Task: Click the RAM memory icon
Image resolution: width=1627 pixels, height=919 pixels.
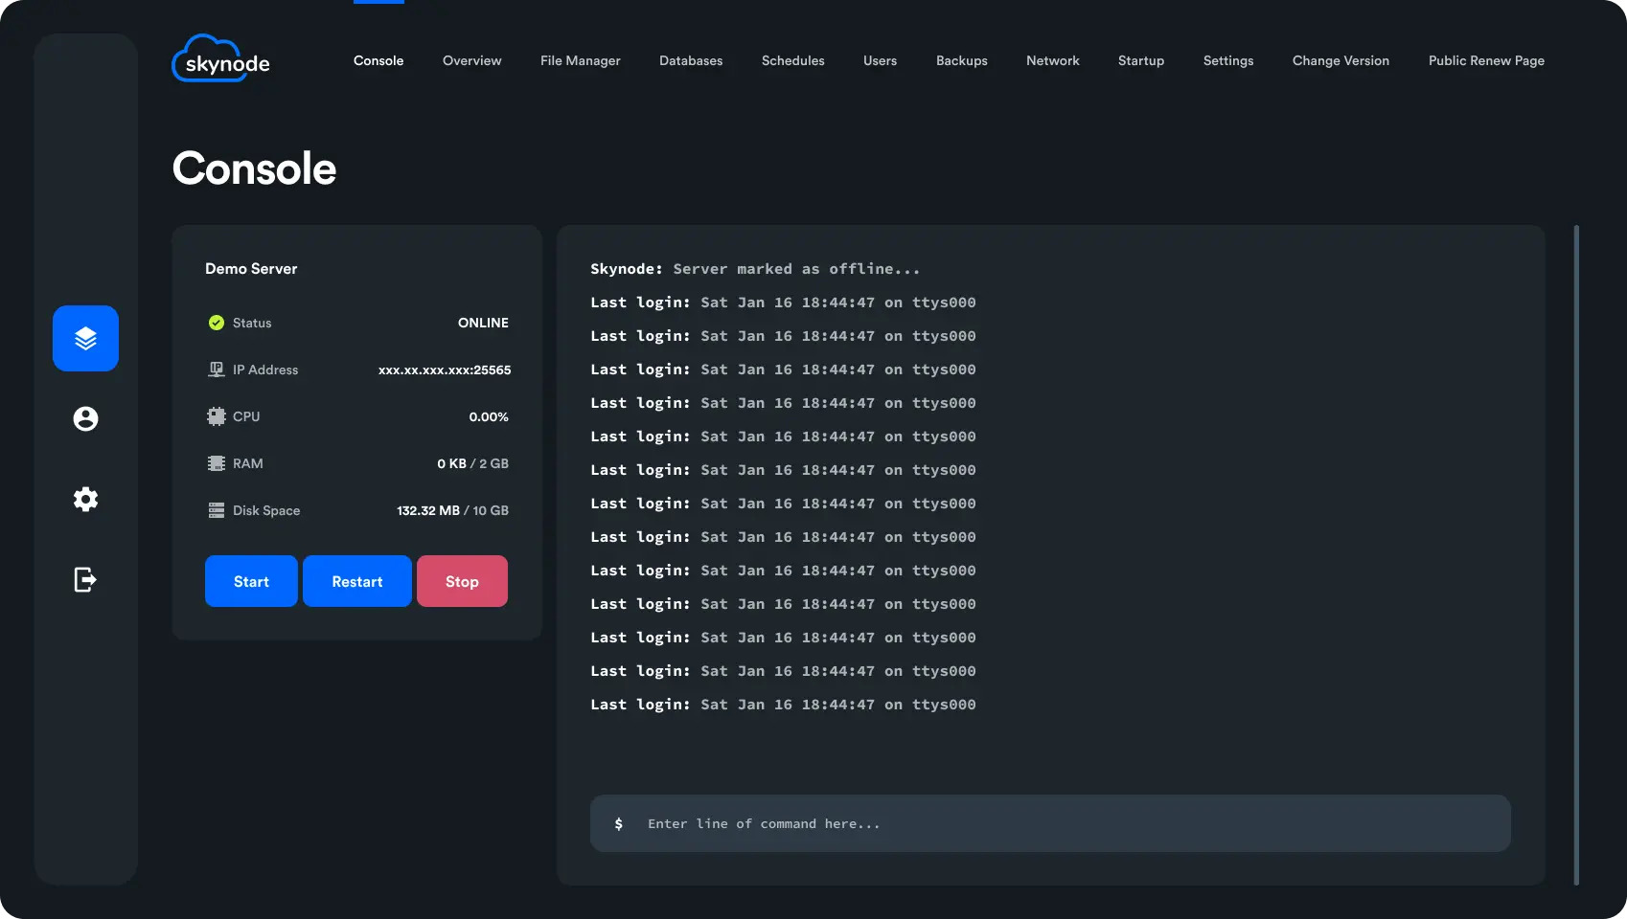Action: click(x=217, y=463)
